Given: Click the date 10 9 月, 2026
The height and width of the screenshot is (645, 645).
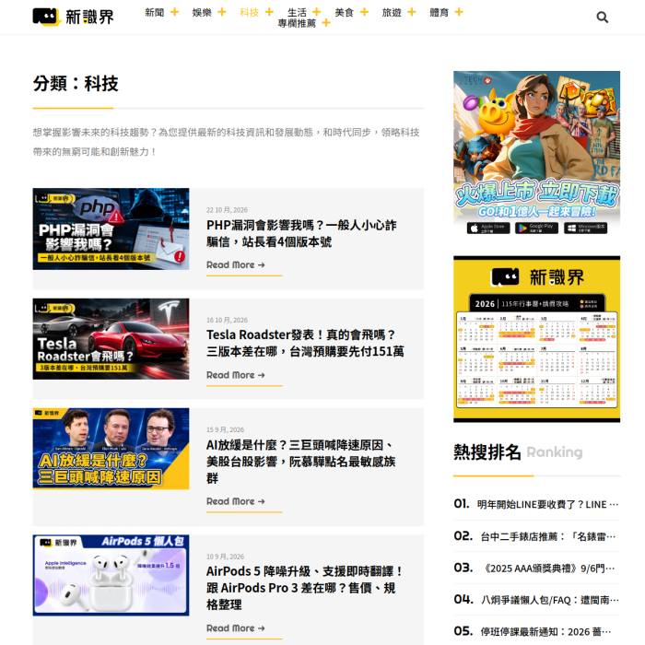Looking at the screenshot, I should 225,557.
